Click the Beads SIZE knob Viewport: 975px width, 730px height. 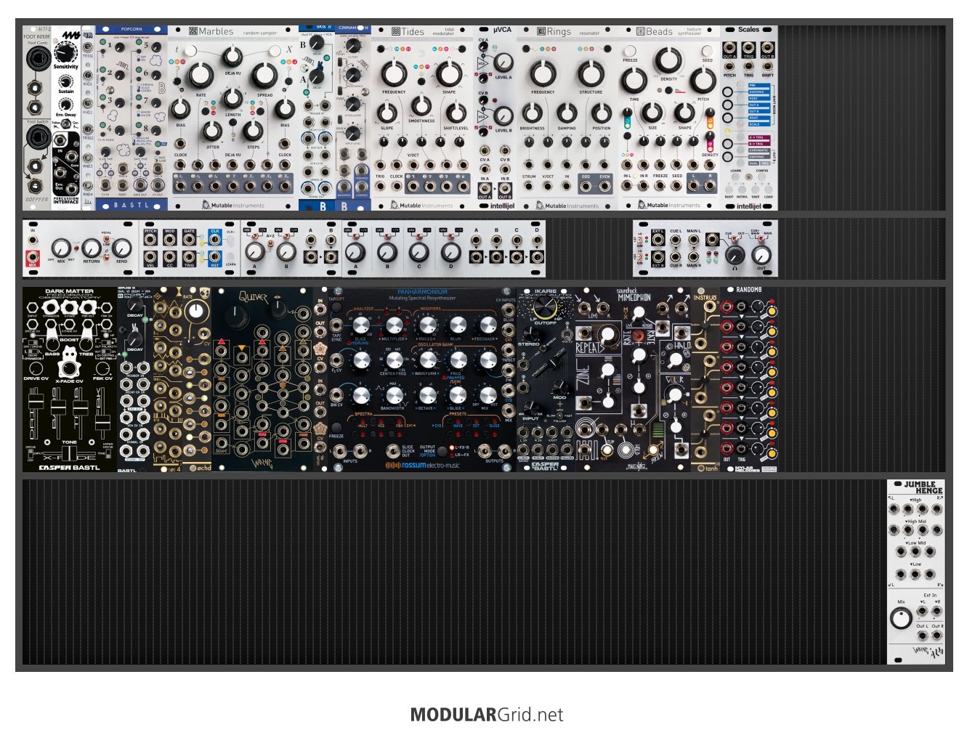[x=652, y=113]
